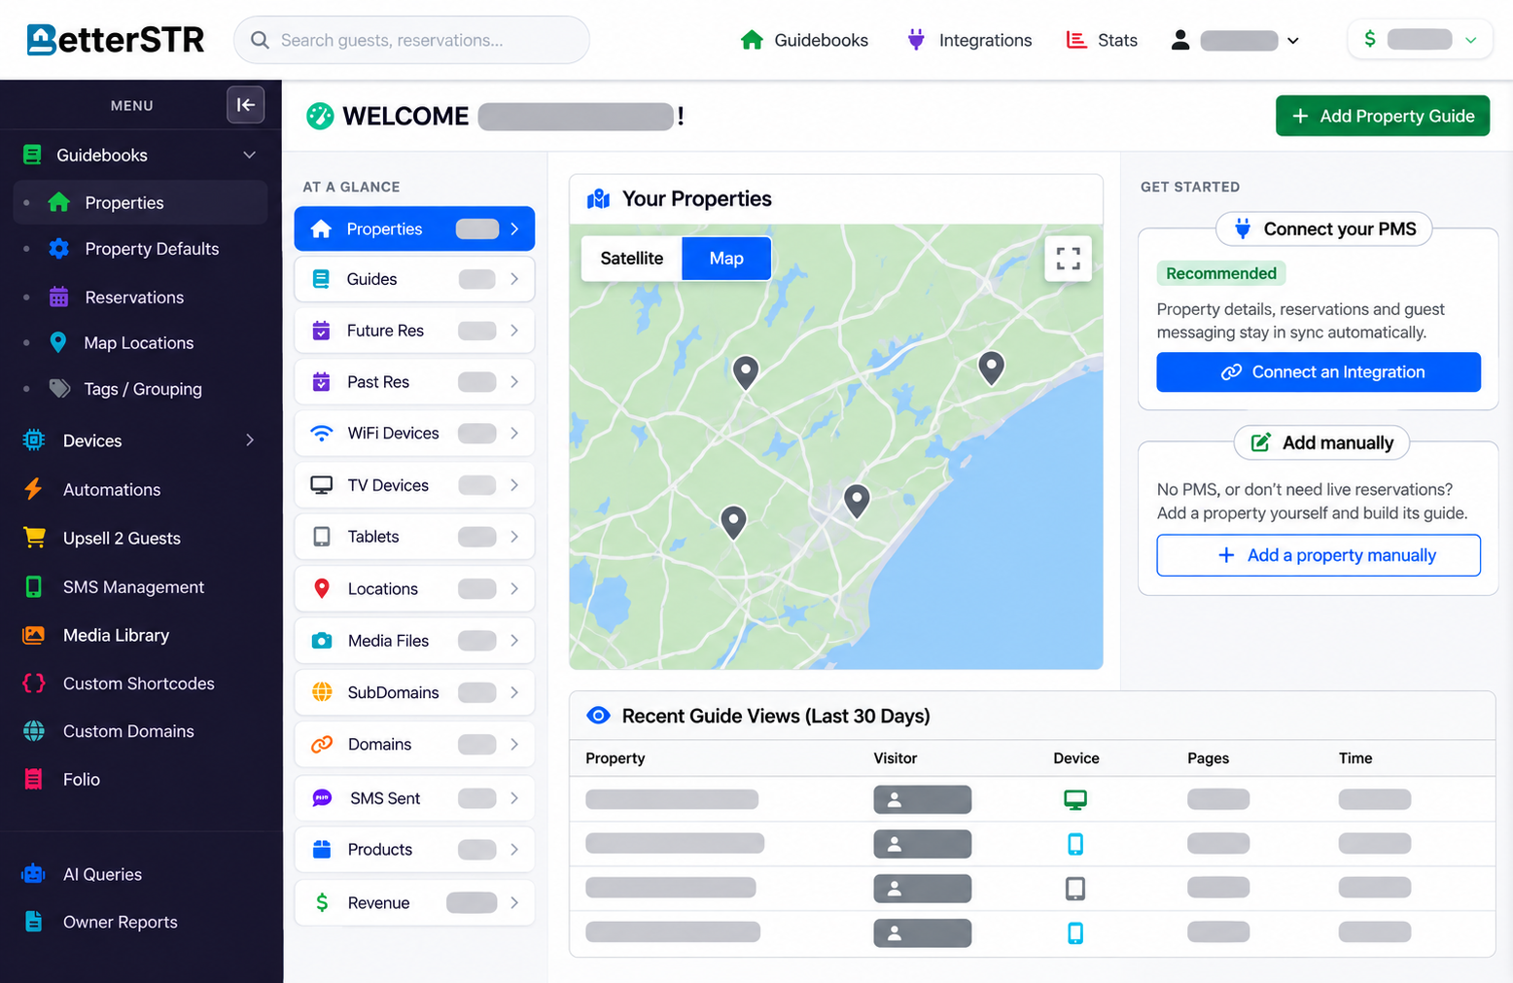This screenshot has height=983, width=1513.
Task: Open the user account dropdown
Action: point(1235,40)
